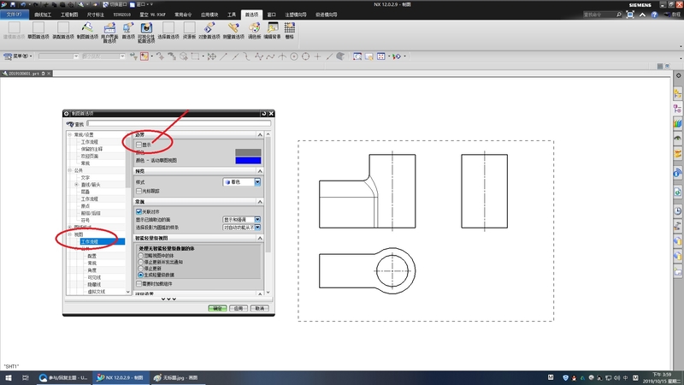684x385 pixels.
Task: Collapse the 常规/设置 tree node
Action: coord(70,135)
